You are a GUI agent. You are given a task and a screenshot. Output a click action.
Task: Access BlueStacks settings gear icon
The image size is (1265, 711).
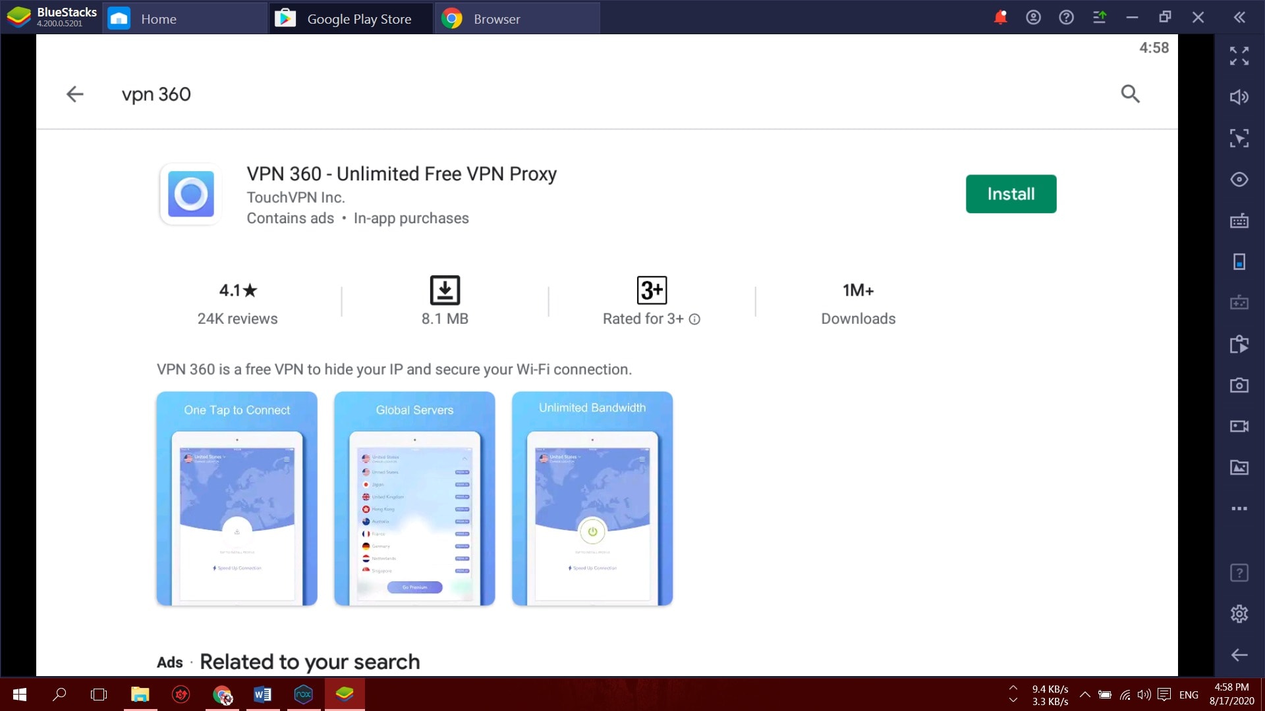(x=1240, y=614)
